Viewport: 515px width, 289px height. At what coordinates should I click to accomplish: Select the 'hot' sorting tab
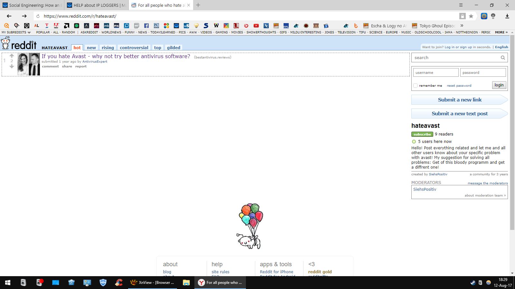(77, 48)
